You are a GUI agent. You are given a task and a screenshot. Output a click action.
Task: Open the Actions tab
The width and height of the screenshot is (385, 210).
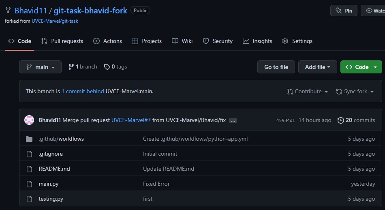click(107, 41)
